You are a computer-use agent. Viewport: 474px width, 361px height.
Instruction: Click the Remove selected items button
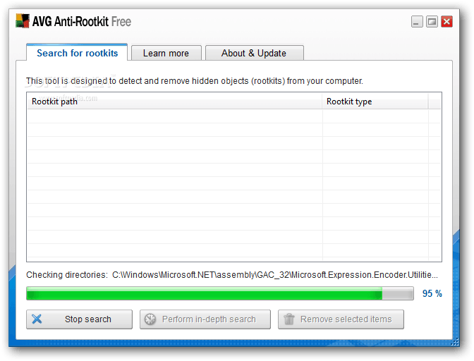341,319
